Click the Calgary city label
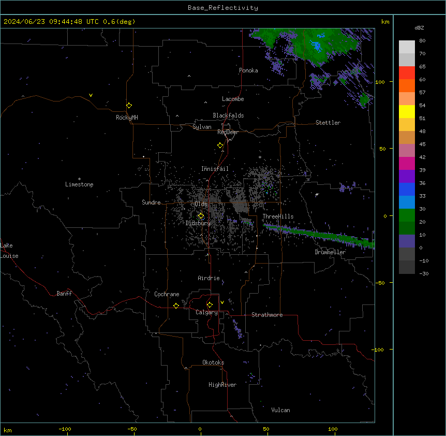 click(206, 312)
